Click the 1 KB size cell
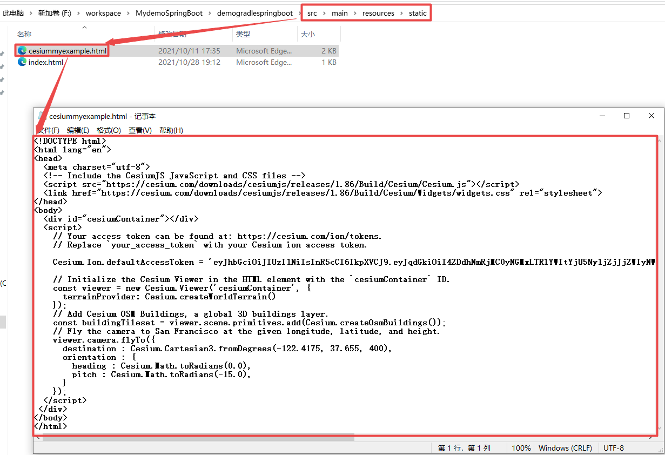 tap(328, 62)
